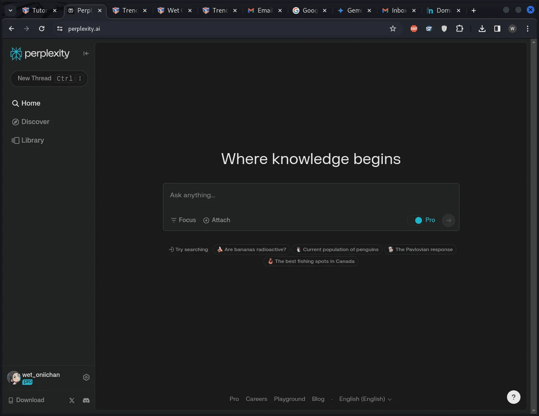Open the Playground footer link

tap(290, 399)
